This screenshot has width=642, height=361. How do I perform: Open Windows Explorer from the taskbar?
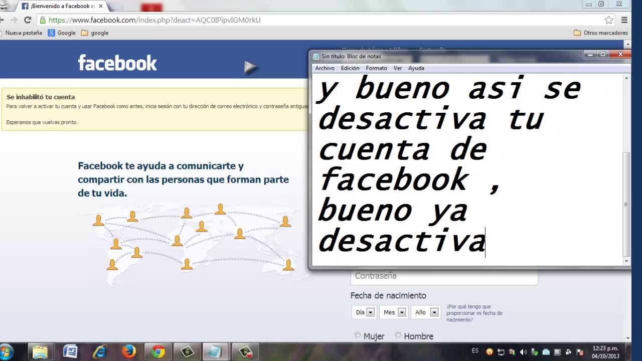point(40,352)
